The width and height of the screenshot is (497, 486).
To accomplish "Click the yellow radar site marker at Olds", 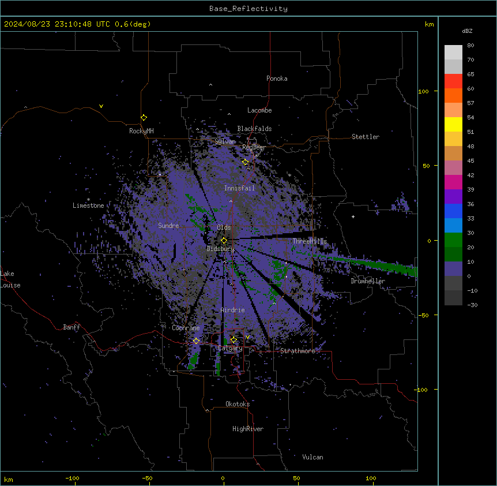I will pos(224,241).
